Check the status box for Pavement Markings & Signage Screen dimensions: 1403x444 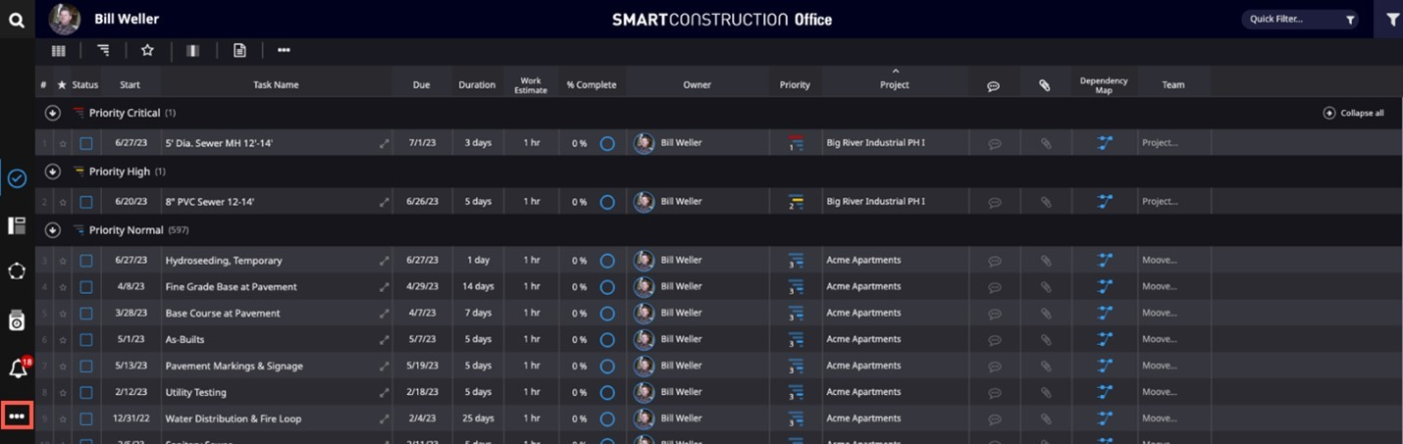tap(86, 366)
